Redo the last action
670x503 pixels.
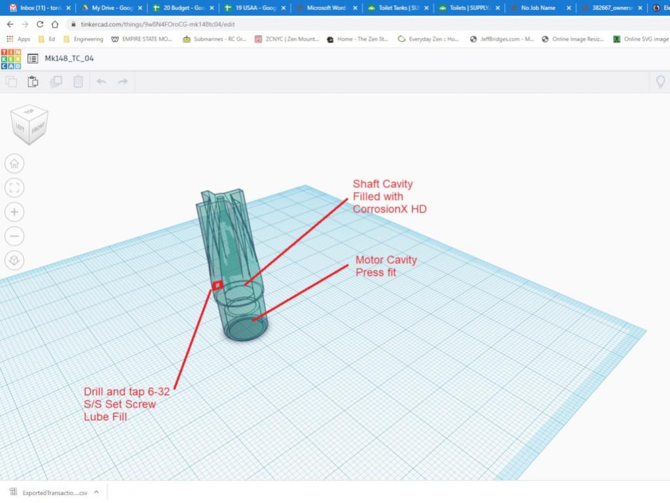coord(122,82)
